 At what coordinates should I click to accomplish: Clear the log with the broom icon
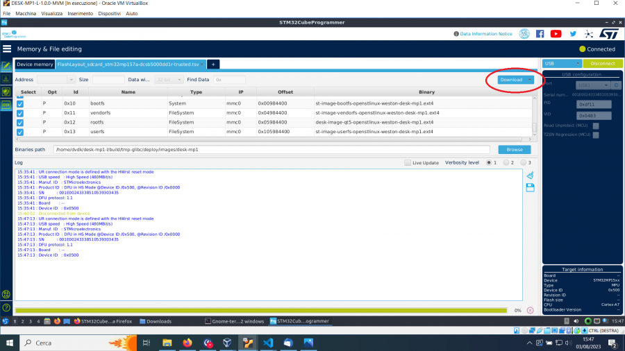pos(531,175)
